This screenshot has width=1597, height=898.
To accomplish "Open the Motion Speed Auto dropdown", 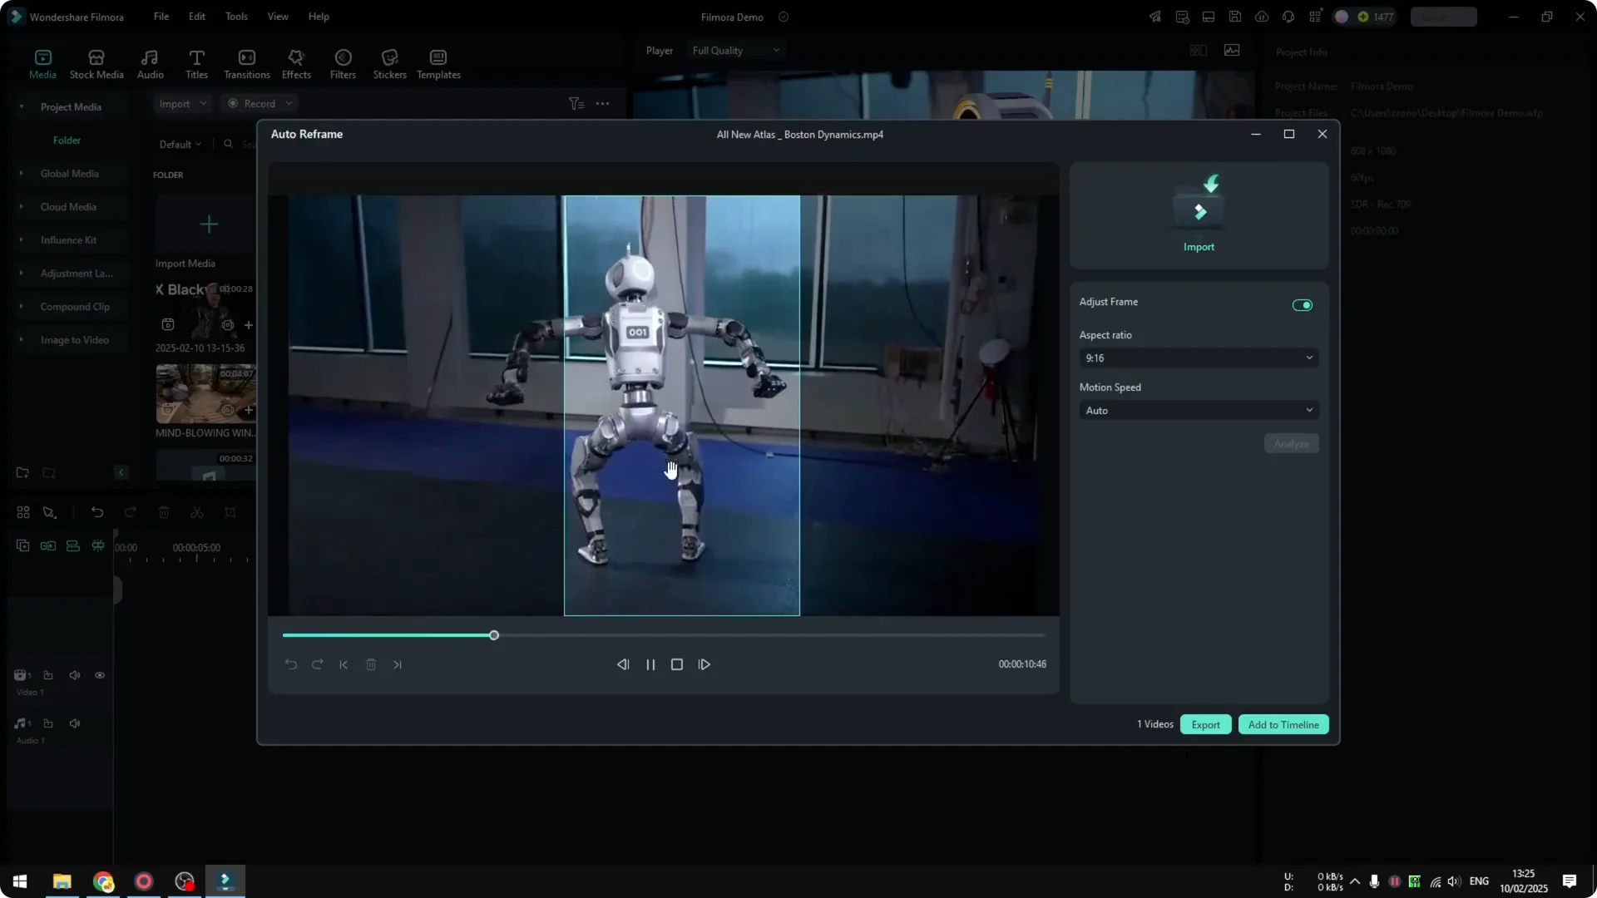I will point(1199,410).
